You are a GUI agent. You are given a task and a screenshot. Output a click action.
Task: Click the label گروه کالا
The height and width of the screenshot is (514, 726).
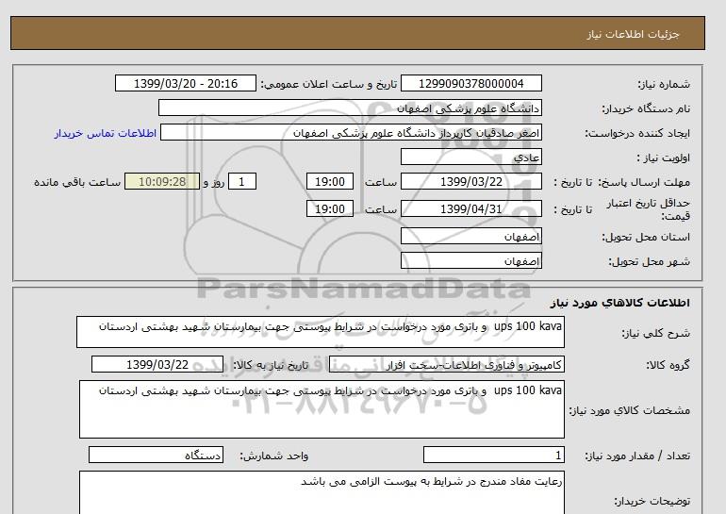point(668,365)
